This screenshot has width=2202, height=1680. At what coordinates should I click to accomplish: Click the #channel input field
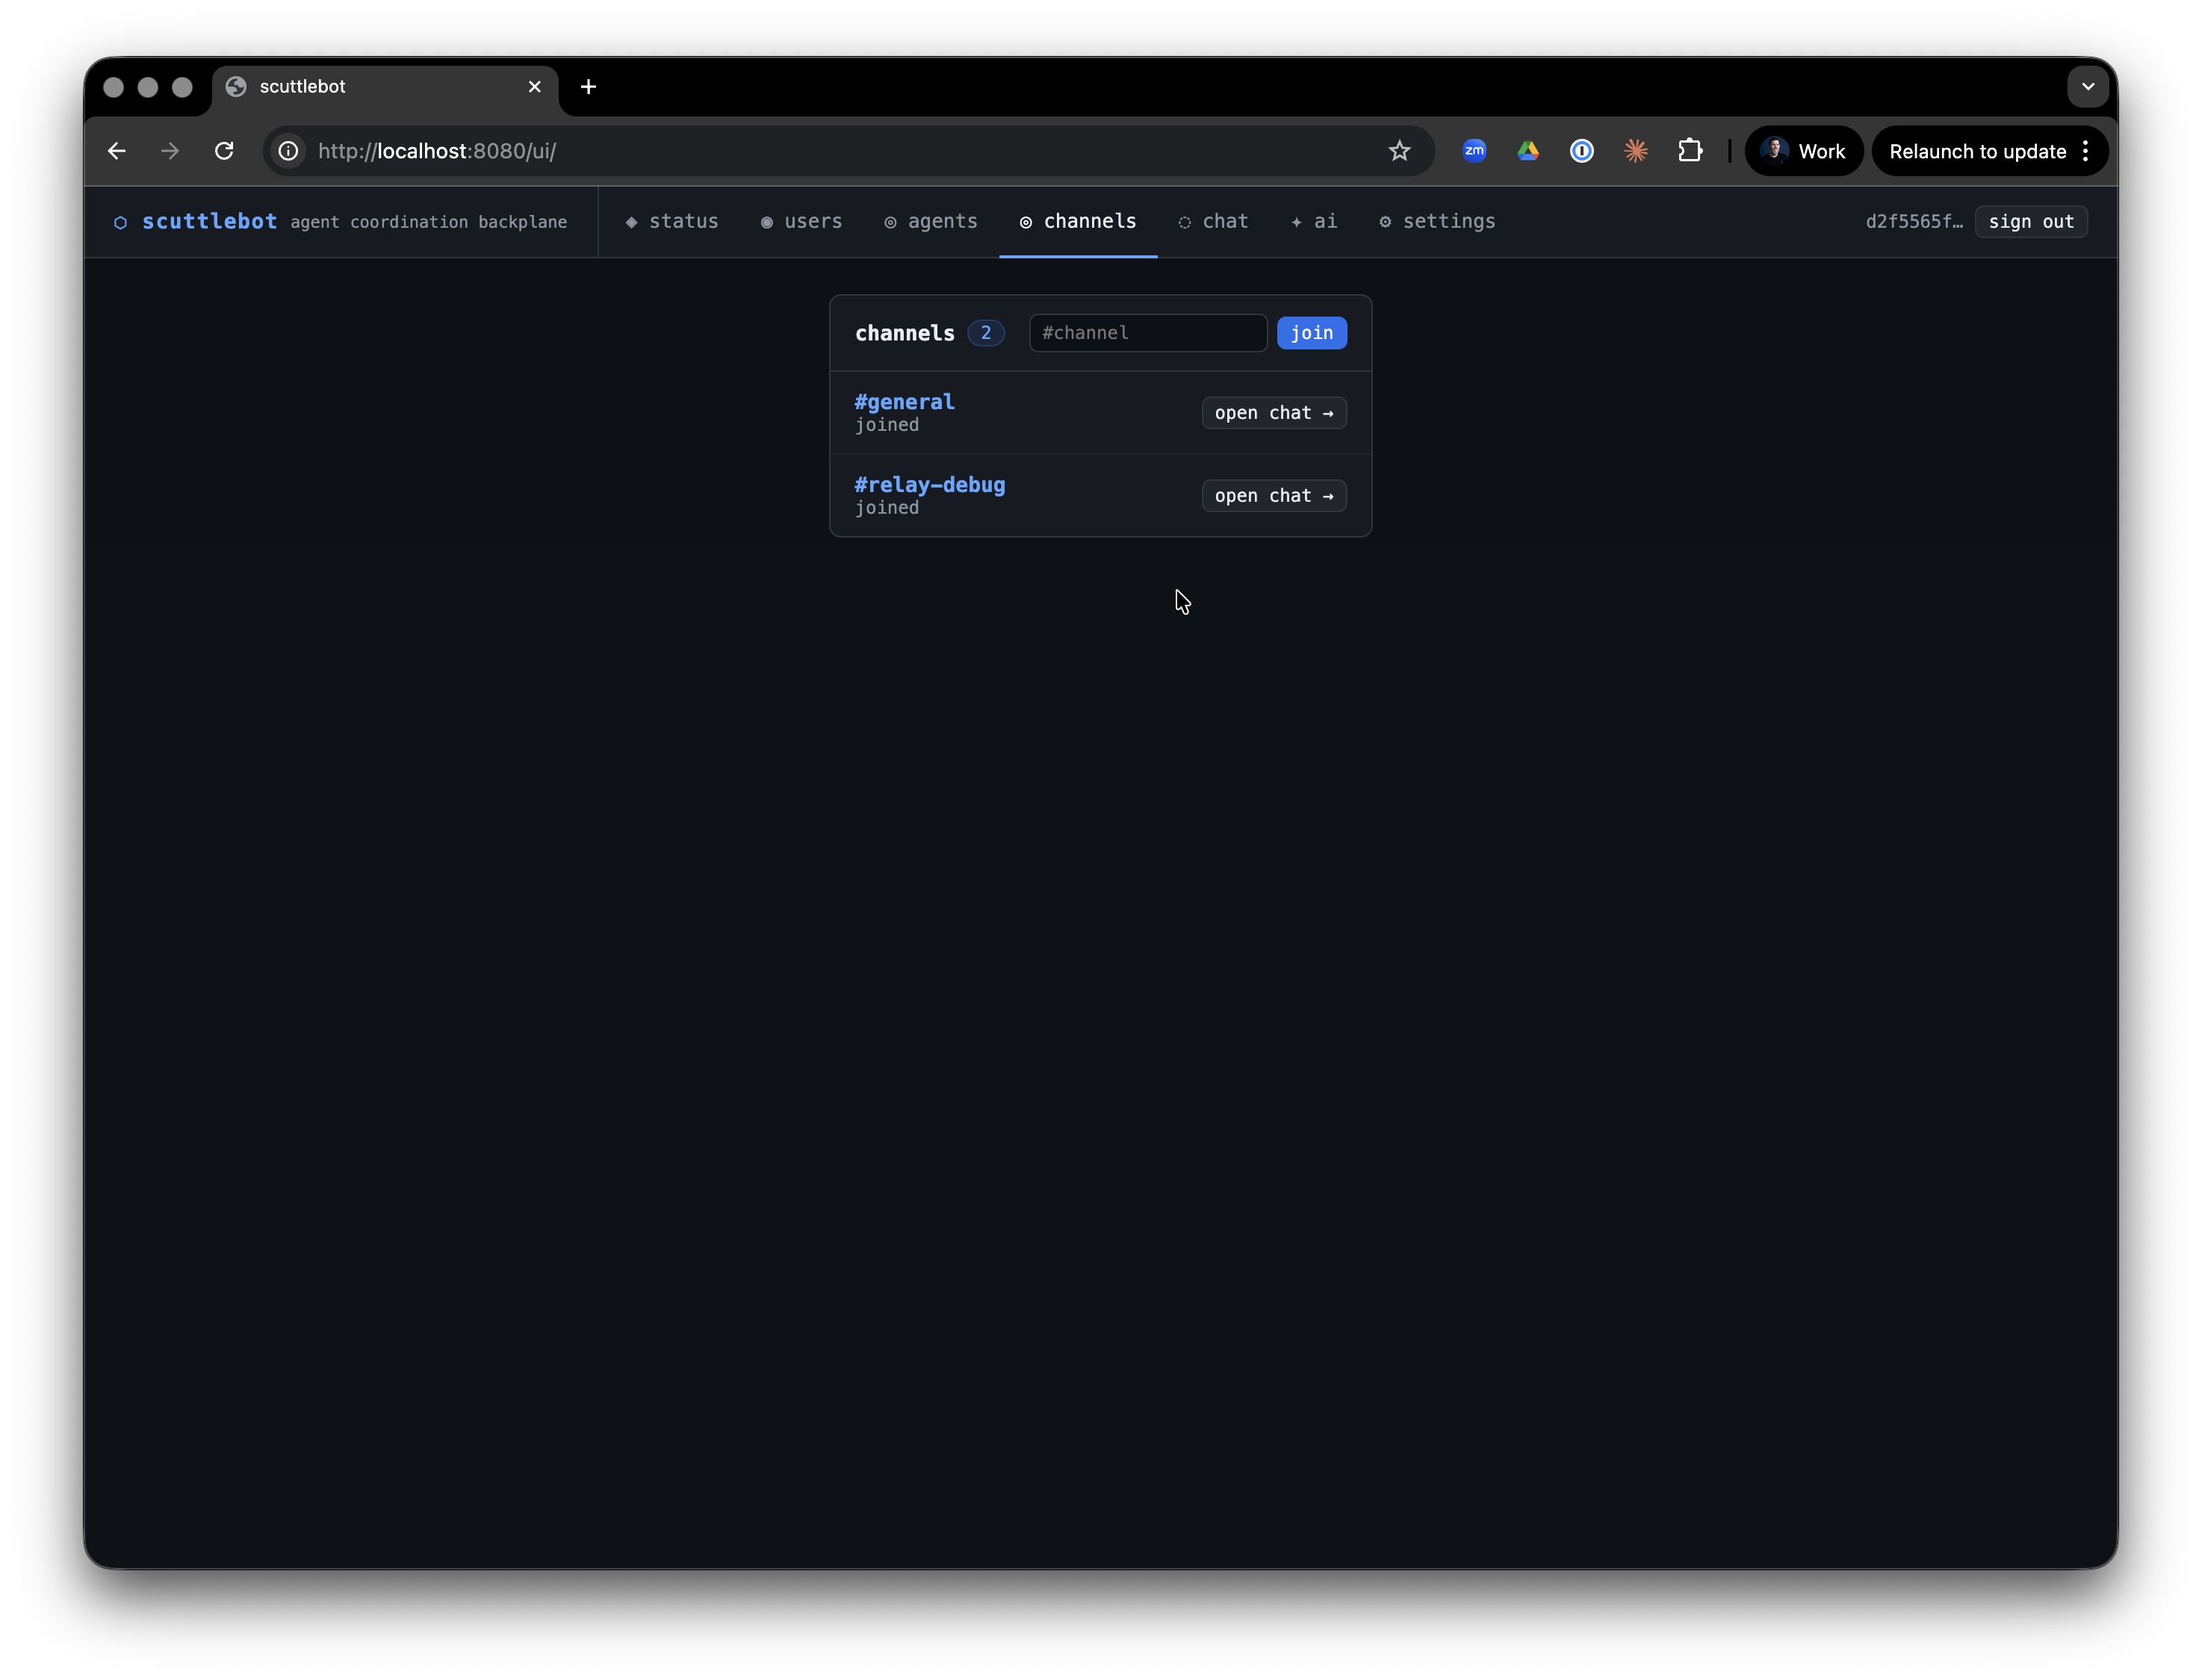(1147, 333)
